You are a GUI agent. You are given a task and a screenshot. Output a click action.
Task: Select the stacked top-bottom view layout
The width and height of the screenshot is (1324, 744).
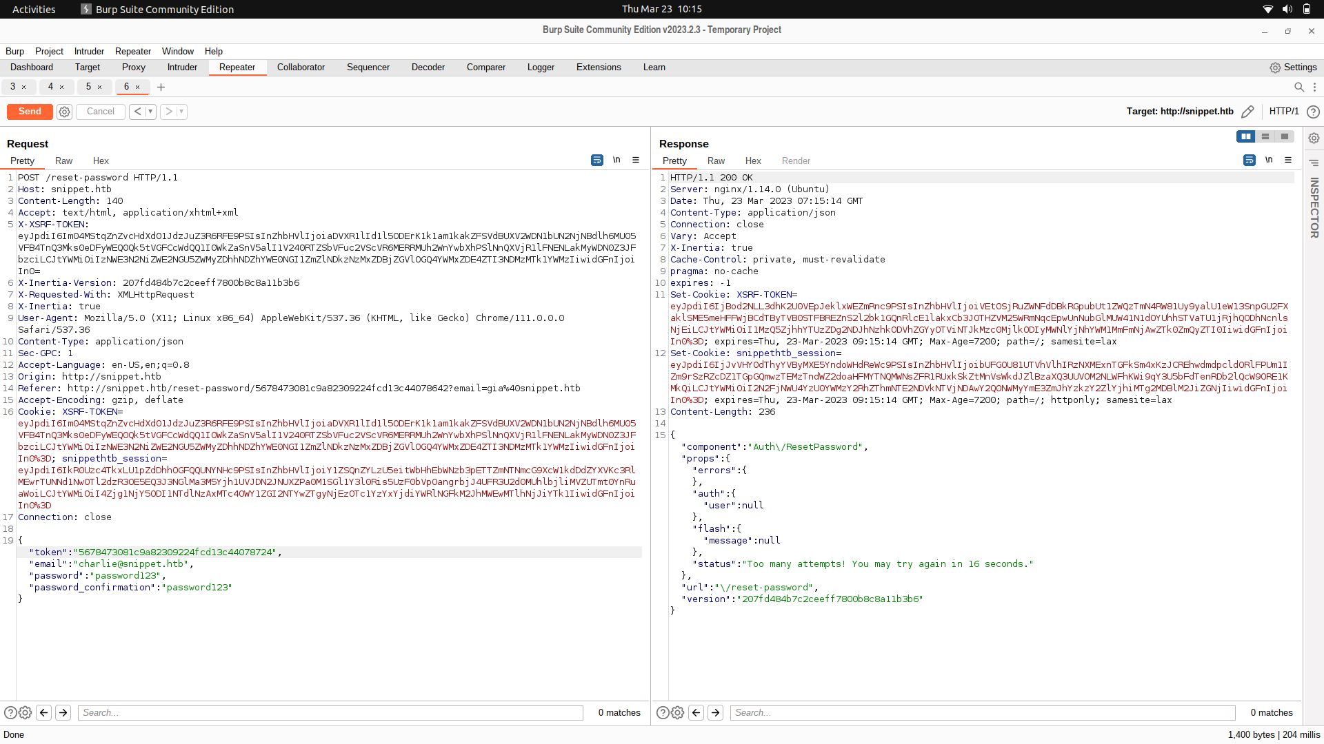(x=1266, y=136)
